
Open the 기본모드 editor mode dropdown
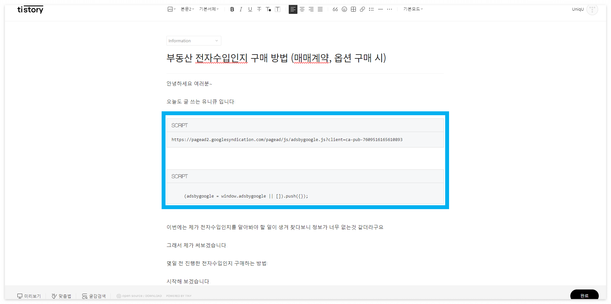click(x=413, y=9)
